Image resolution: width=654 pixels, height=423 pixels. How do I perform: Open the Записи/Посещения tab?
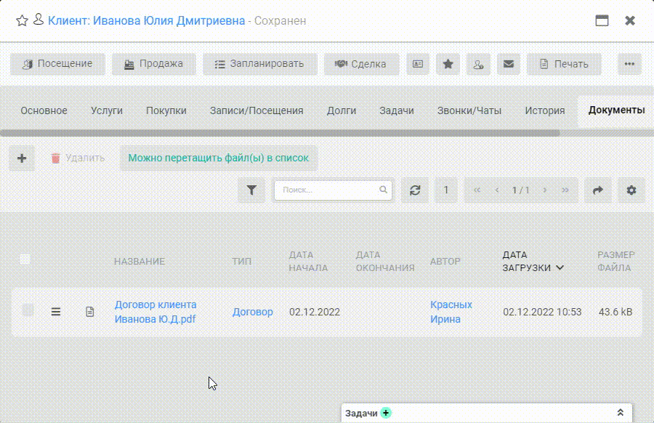257,110
